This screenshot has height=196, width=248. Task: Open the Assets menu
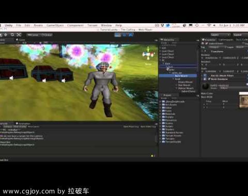click(x=38, y=25)
